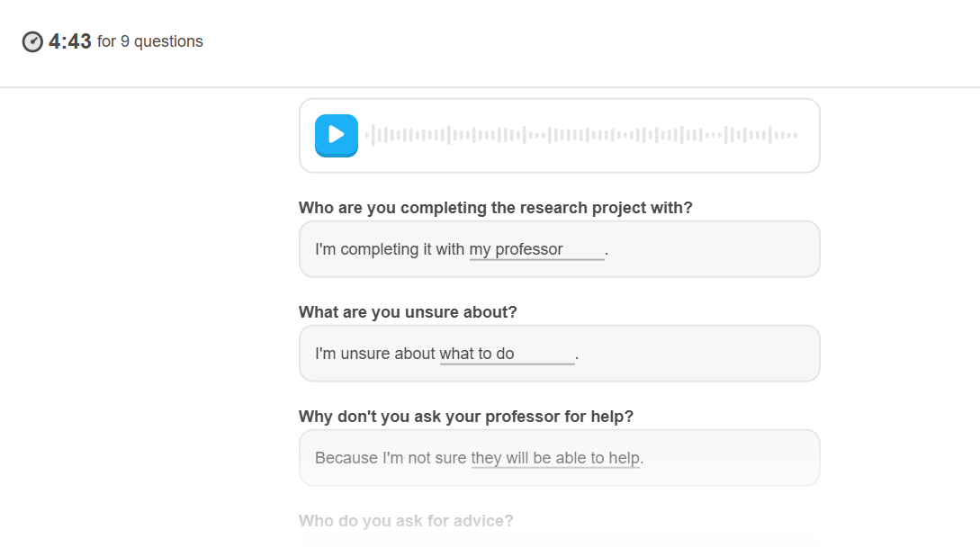Click the partially visible fourth answer box

point(560,544)
